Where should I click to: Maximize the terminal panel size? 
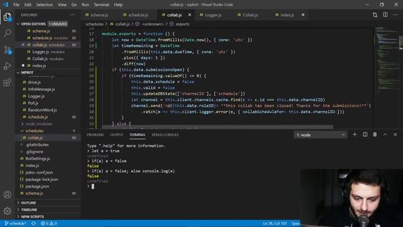click(385, 134)
